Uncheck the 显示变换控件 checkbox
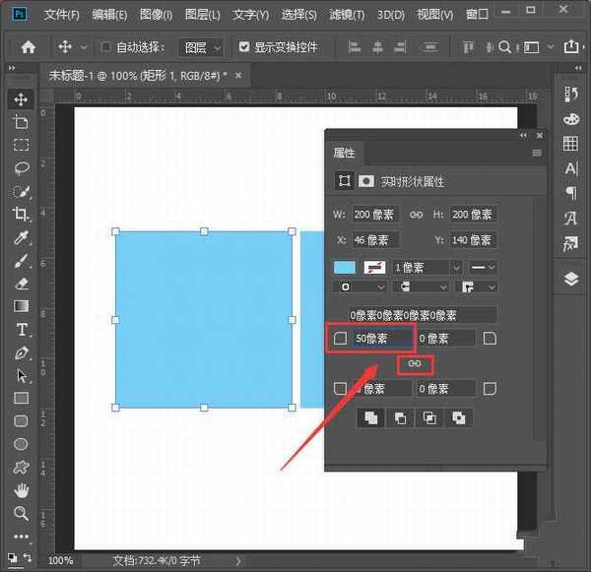This screenshot has height=572, width=591. [x=244, y=47]
